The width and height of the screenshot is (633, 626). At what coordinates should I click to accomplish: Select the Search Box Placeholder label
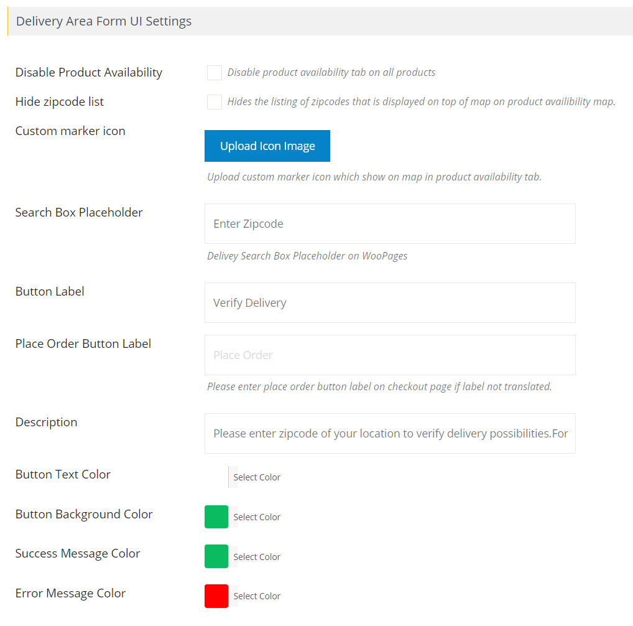pos(79,212)
